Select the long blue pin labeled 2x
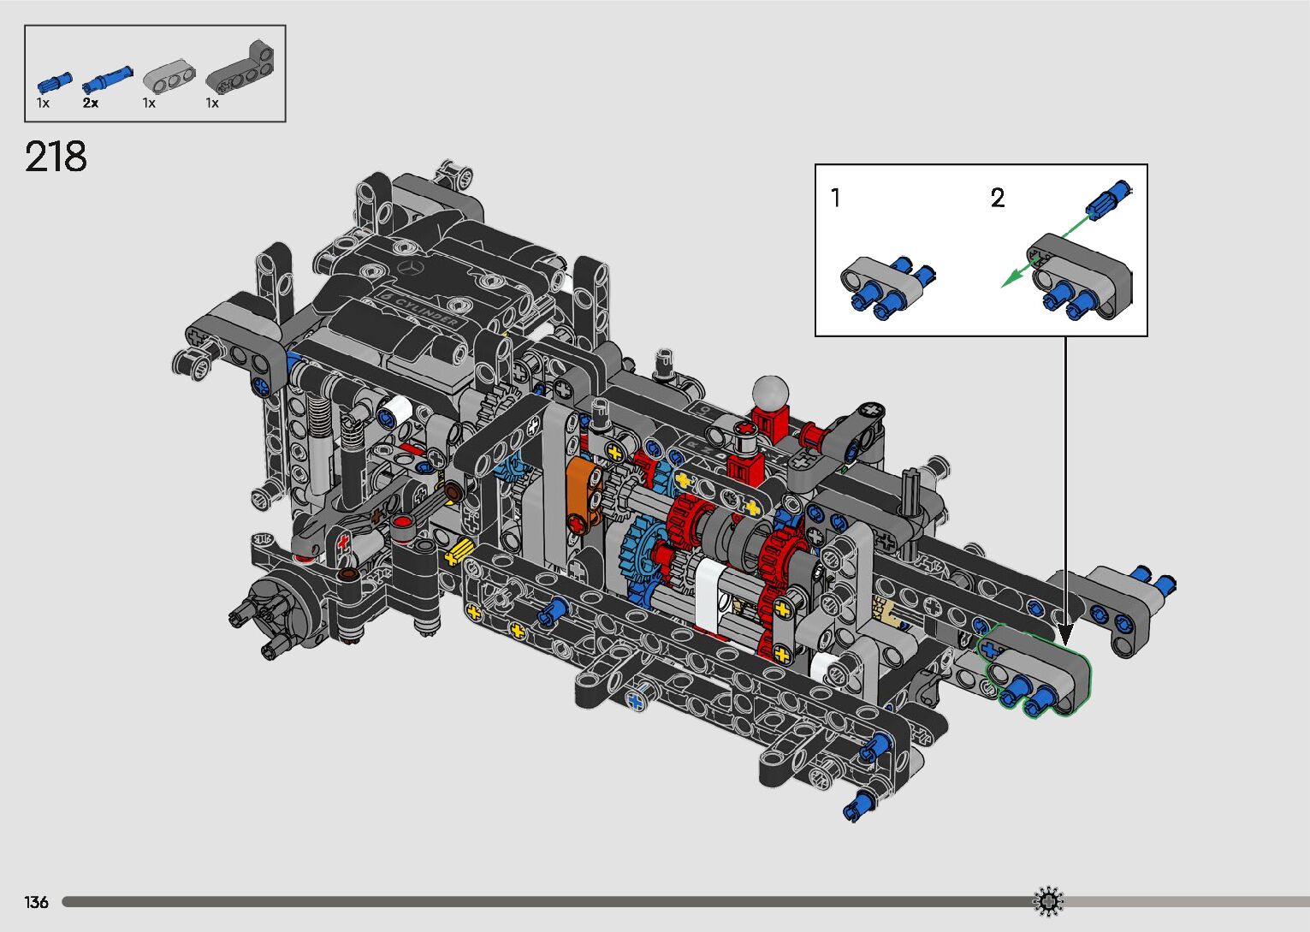Image resolution: width=1310 pixels, height=932 pixels. point(107,80)
